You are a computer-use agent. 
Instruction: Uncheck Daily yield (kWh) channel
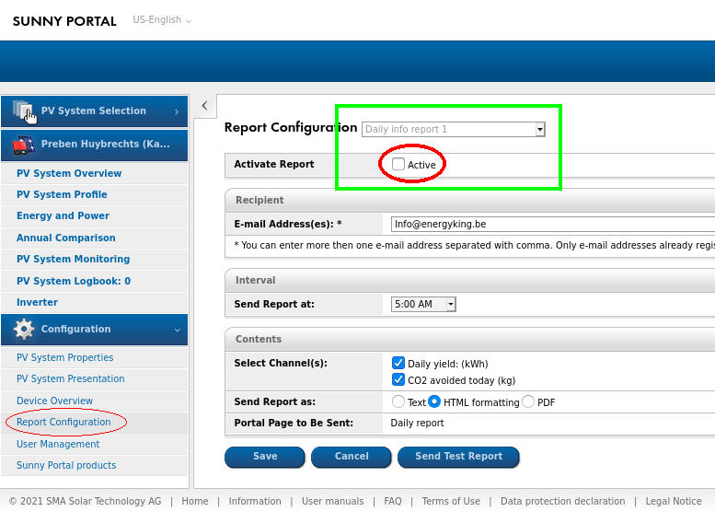[398, 364]
